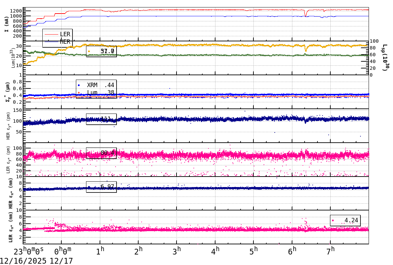The image size is (393, 265).
Task: Click the 4h time axis tick label
Action: [215, 251]
